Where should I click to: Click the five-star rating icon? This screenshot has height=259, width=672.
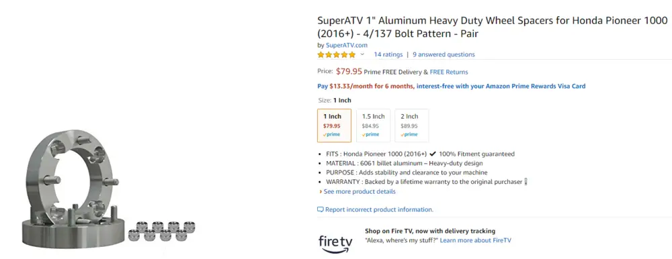[337, 55]
